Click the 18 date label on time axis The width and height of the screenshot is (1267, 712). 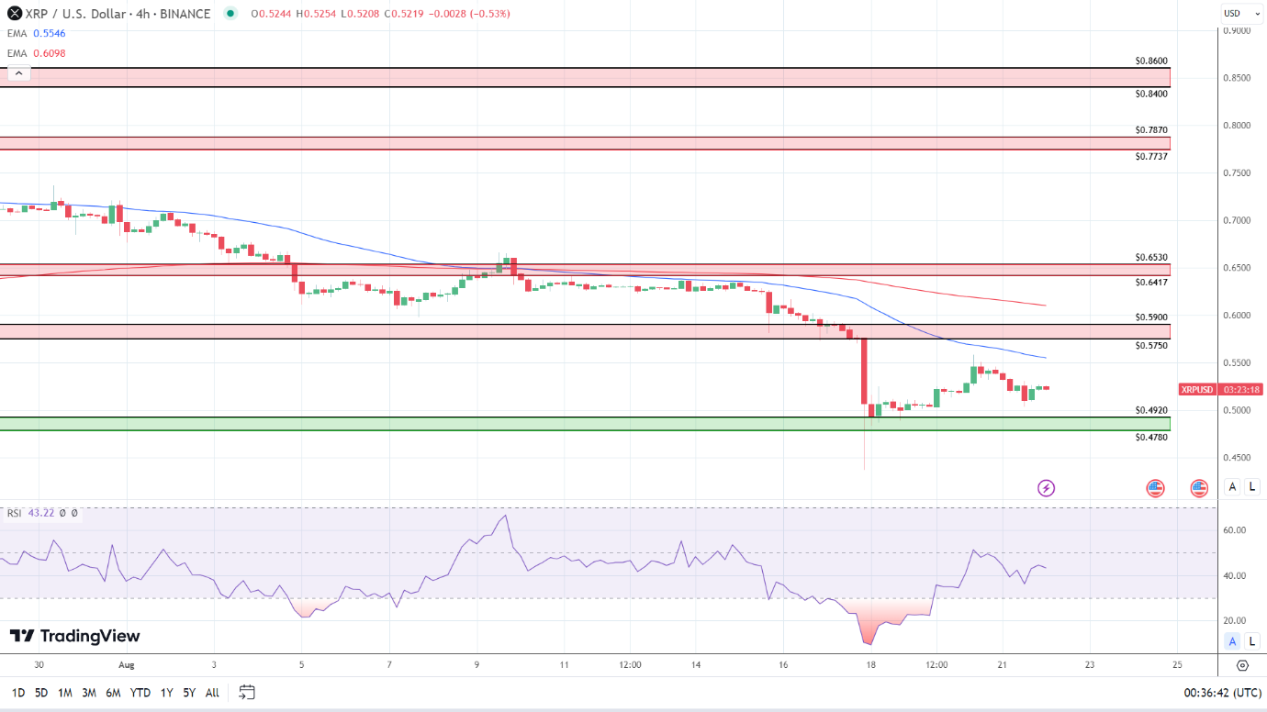click(869, 664)
